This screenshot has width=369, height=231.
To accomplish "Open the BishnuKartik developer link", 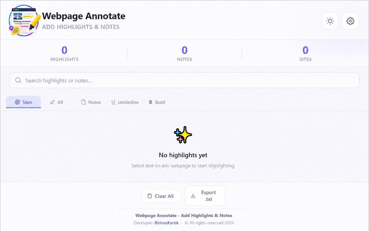I will (167, 223).
